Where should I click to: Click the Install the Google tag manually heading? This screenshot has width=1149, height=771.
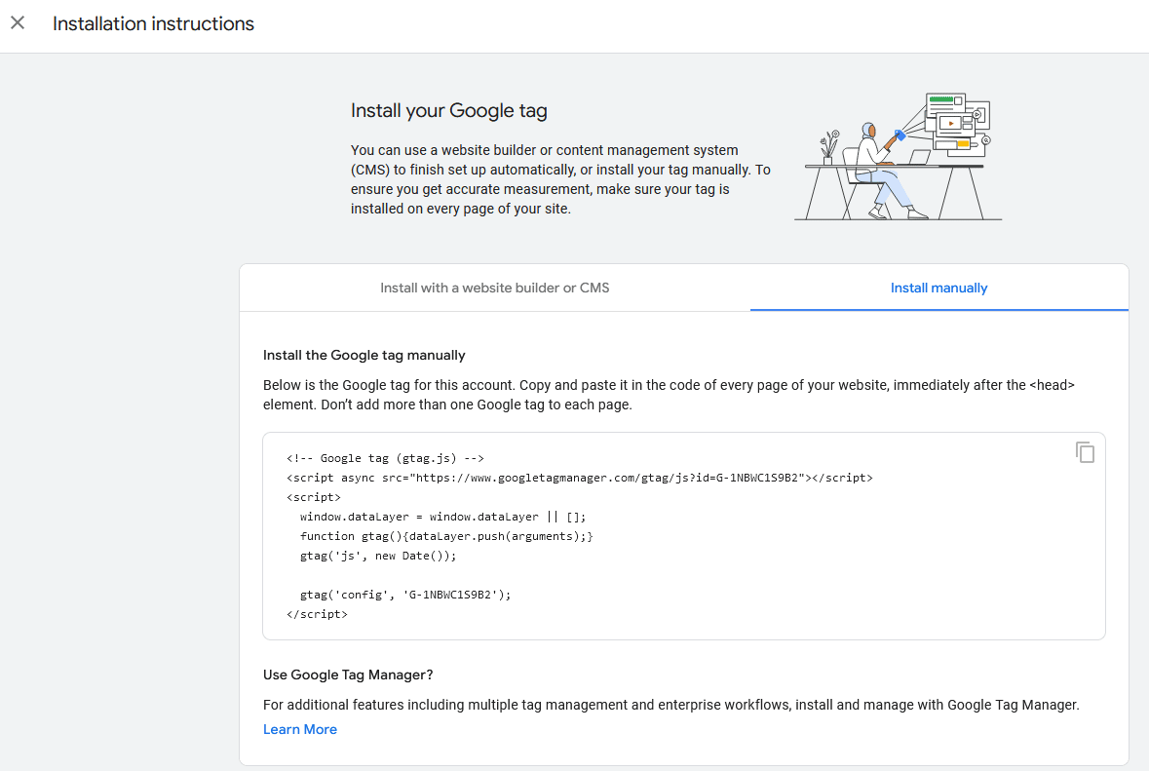coord(364,355)
